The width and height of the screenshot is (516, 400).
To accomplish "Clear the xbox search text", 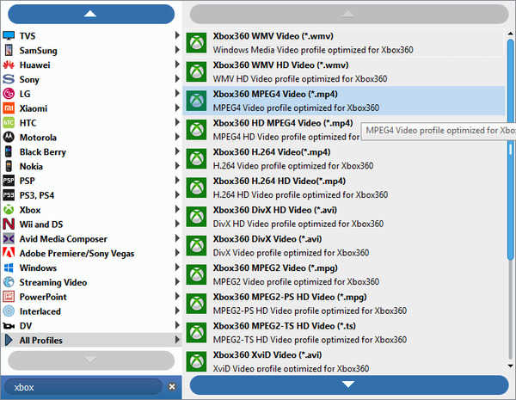I will pos(172,386).
